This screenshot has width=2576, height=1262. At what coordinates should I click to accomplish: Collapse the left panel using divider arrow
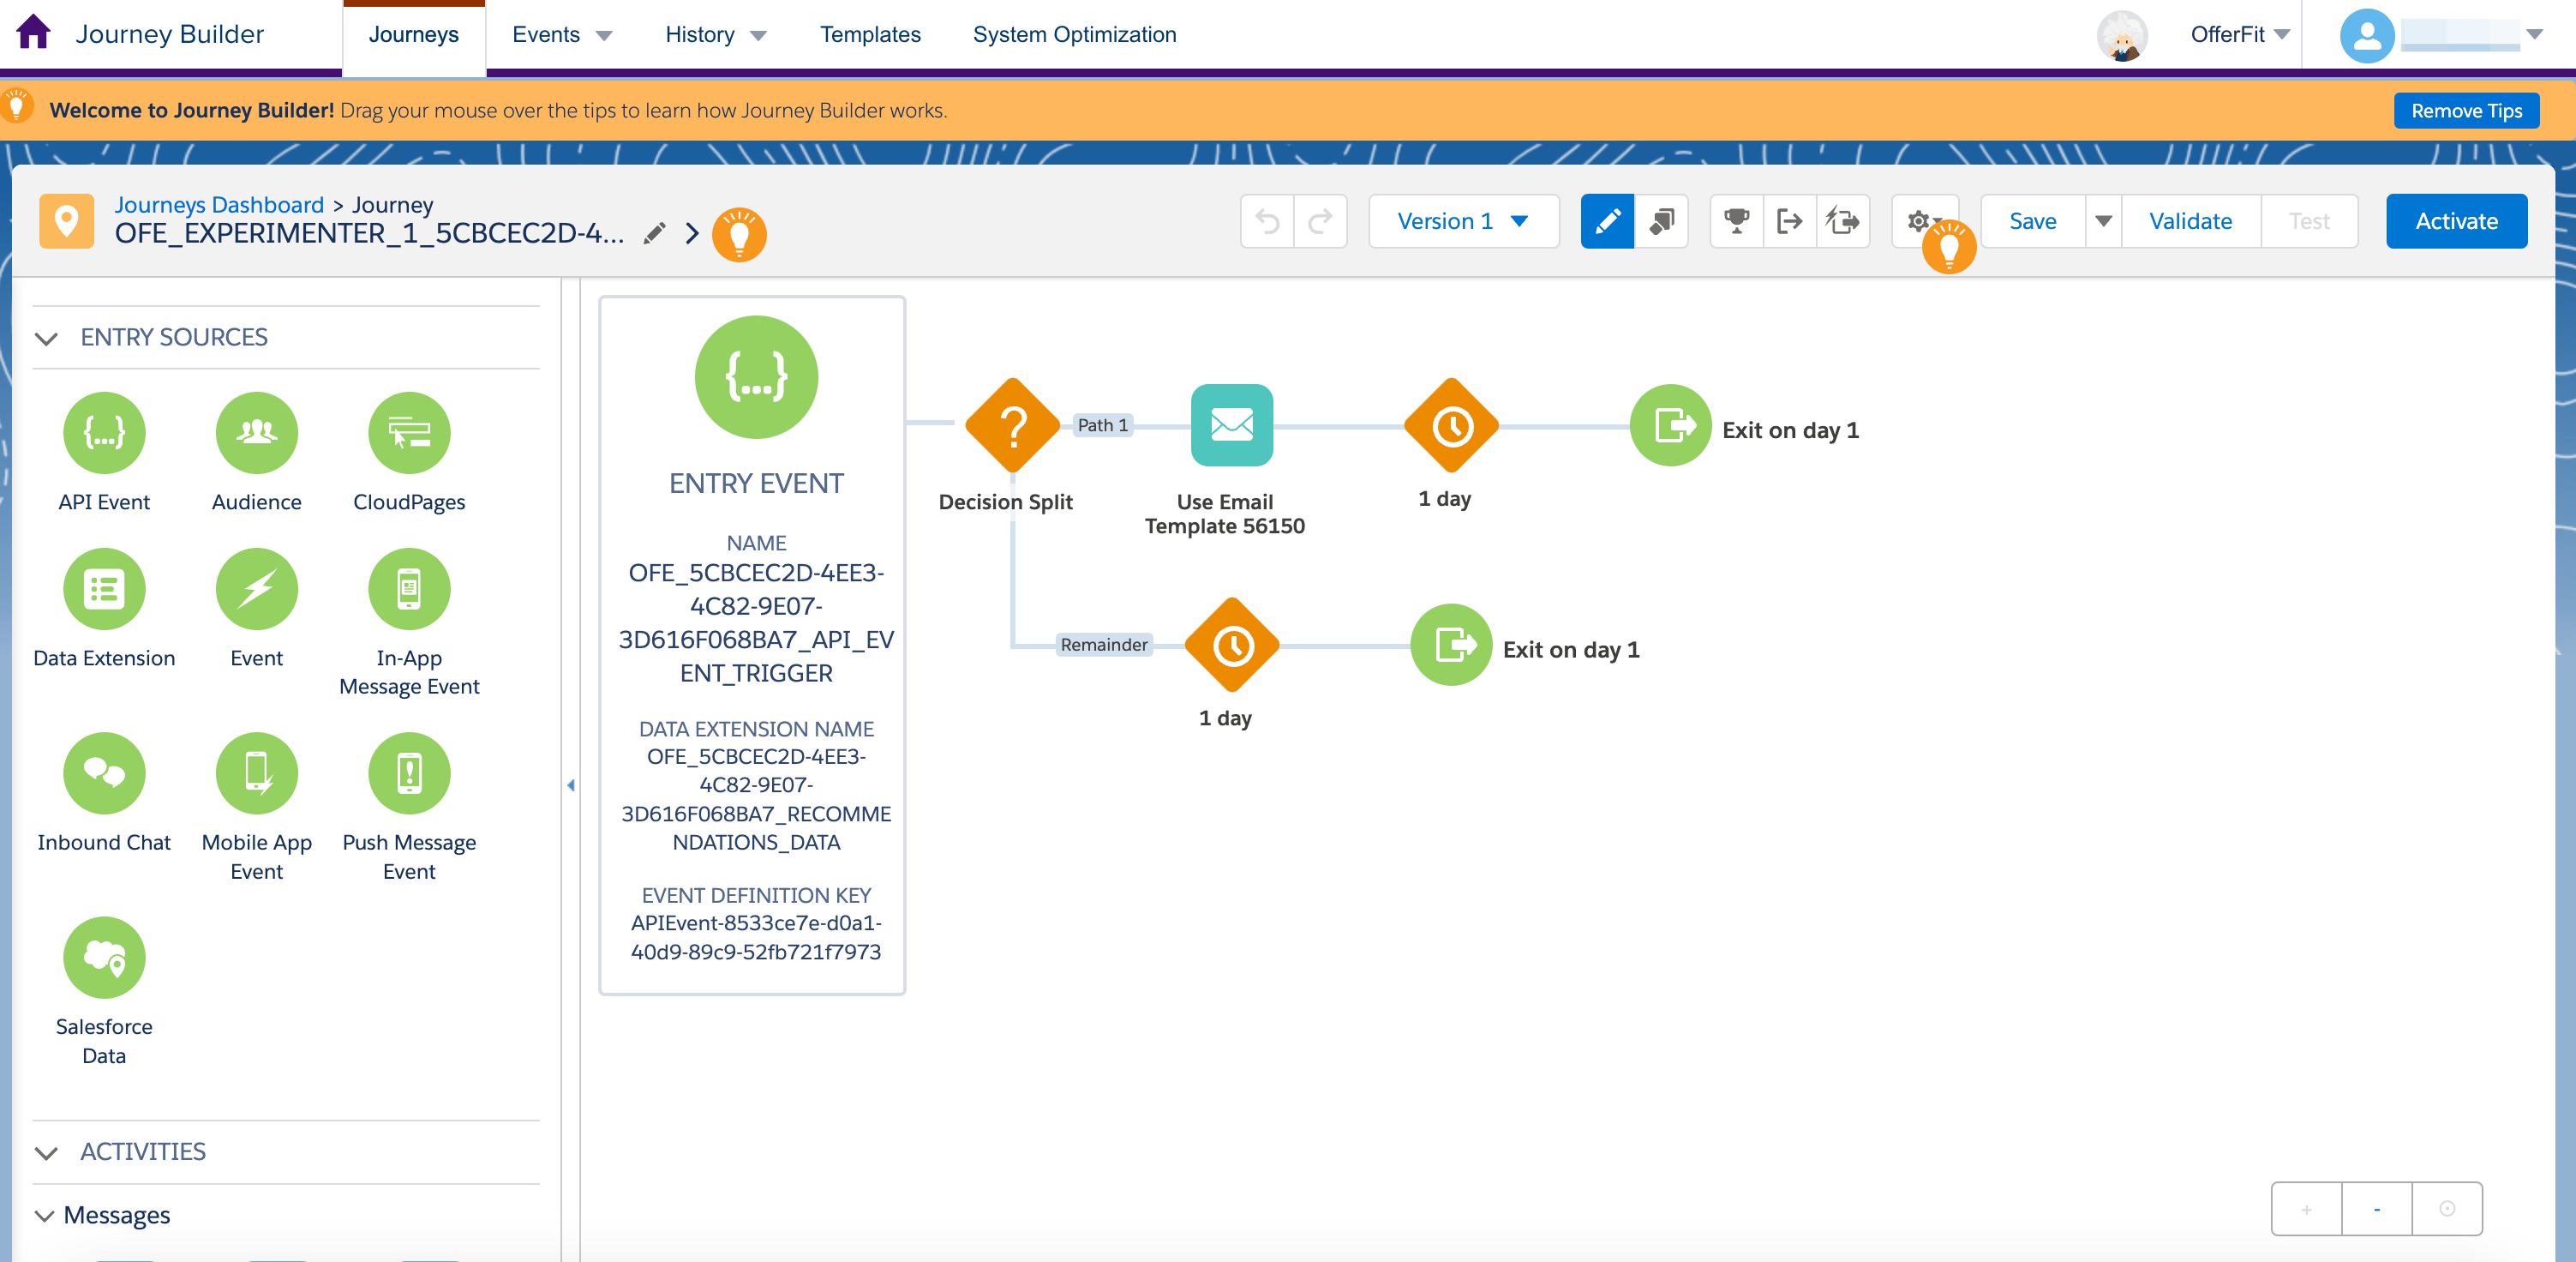pyautogui.click(x=571, y=785)
